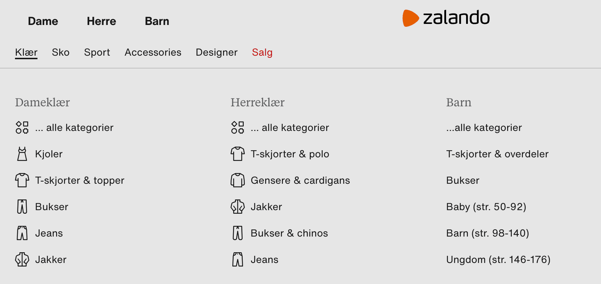Select the trousers icon beside Bukser under Dameklær
The height and width of the screenshot is (284, 601).
[22, 207]
